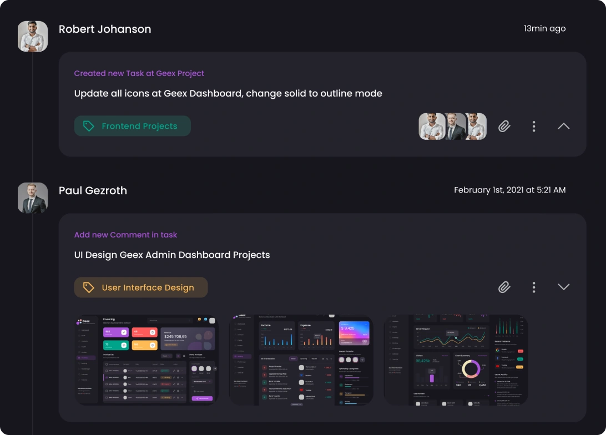Open the task title about updating Geex Dashboard icons
The width and height of the screenshot is (606, 435).
(228, 93)
